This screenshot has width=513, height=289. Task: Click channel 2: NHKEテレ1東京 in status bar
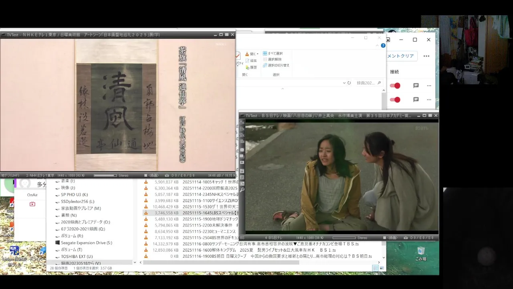pos(40,175)
